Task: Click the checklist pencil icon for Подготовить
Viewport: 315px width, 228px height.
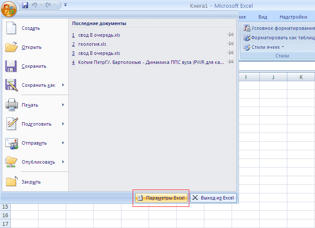Action: [12, 123]
